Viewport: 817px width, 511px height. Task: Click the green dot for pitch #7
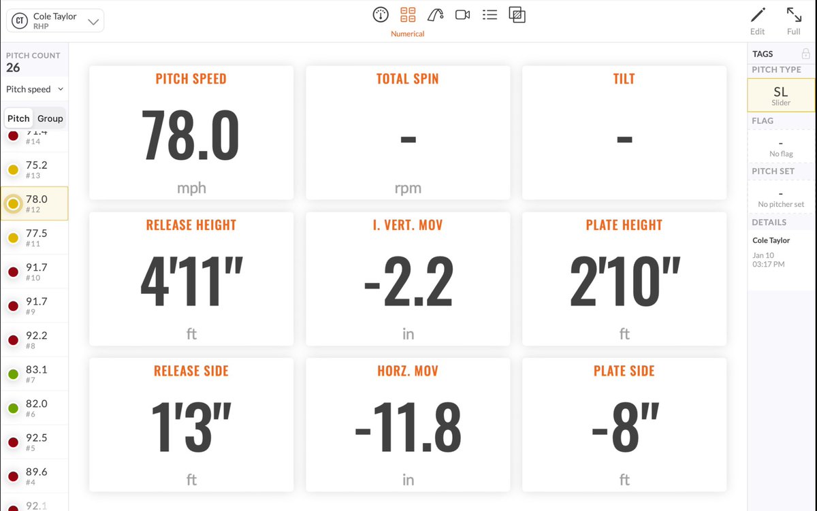click(13, 374)
